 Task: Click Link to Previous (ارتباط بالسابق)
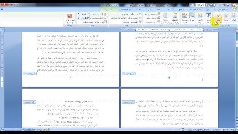click(153, 22)
